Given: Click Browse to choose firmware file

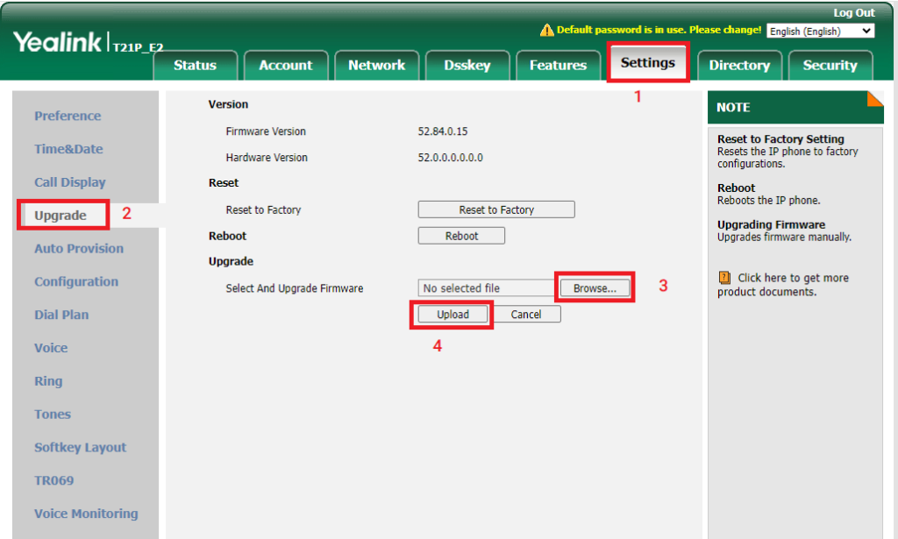Looking at the screenshot, I should 595,288.
